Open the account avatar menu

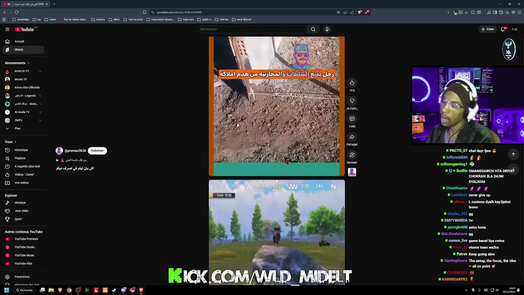(x=515, y=29)
